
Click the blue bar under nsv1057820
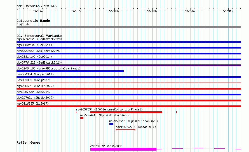click(129, 95)
